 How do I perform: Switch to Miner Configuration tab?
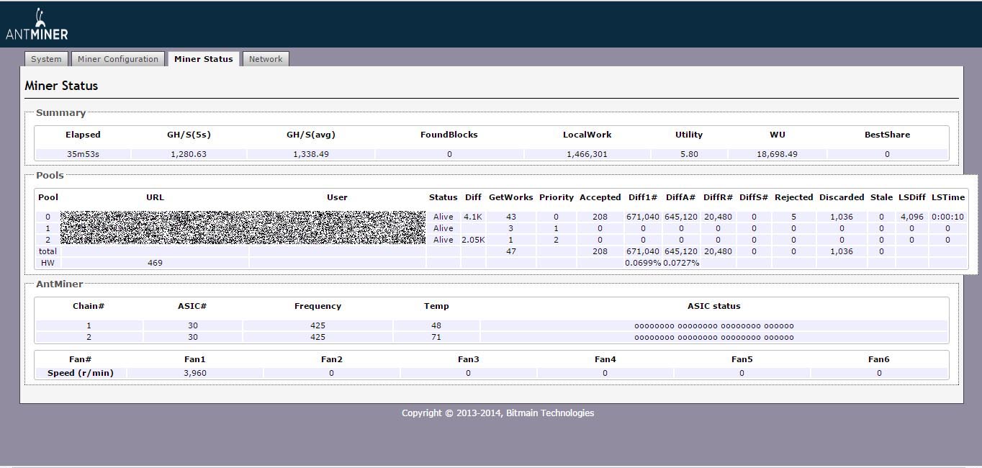[118, 59]
